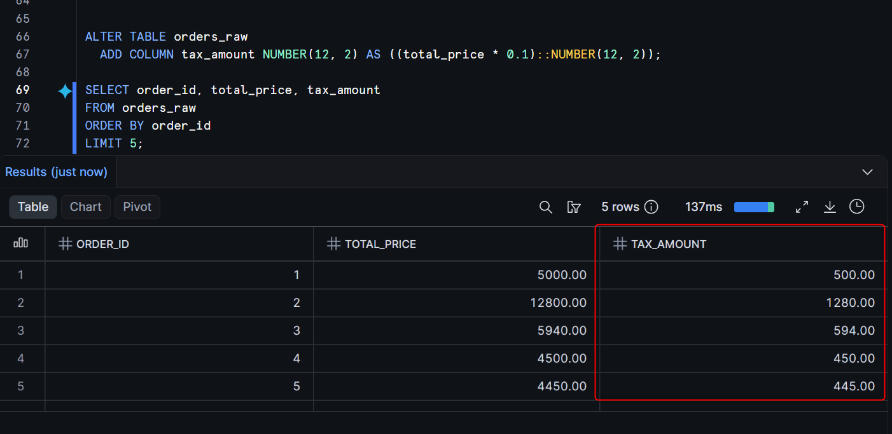Select row number 3 in results
892x434 pixels.
pos(21,331)
